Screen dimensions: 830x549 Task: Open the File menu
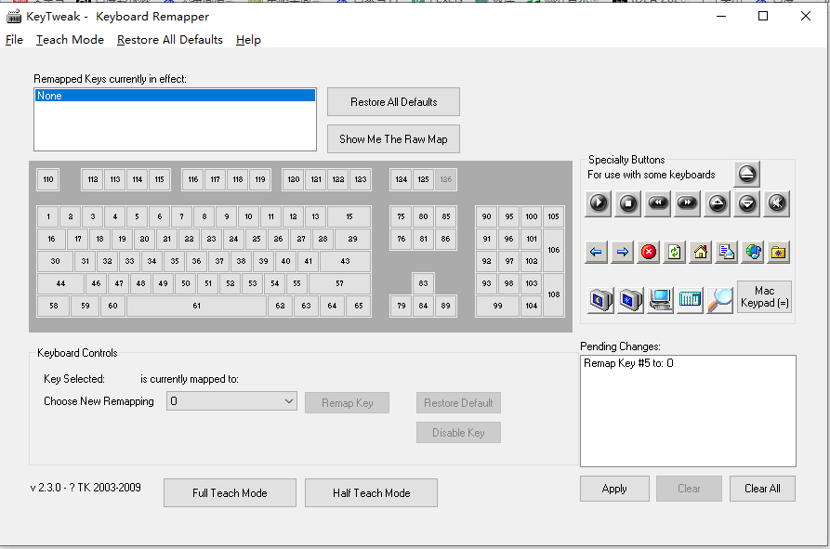point(14,40)
